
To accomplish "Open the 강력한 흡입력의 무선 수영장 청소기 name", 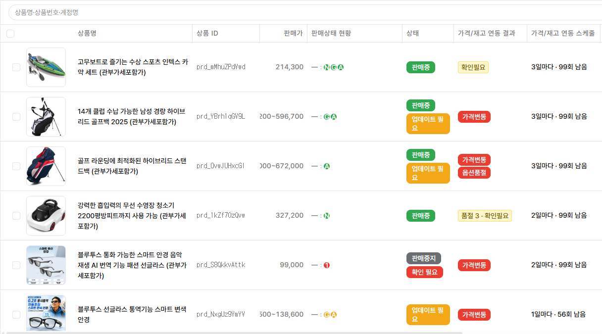I will [x=132, y=216].
